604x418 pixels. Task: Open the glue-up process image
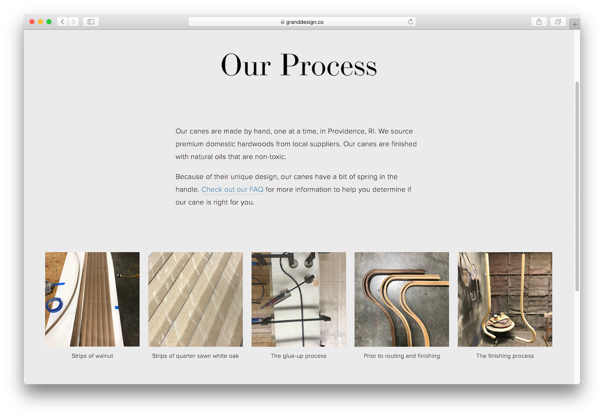click(299, 299)
